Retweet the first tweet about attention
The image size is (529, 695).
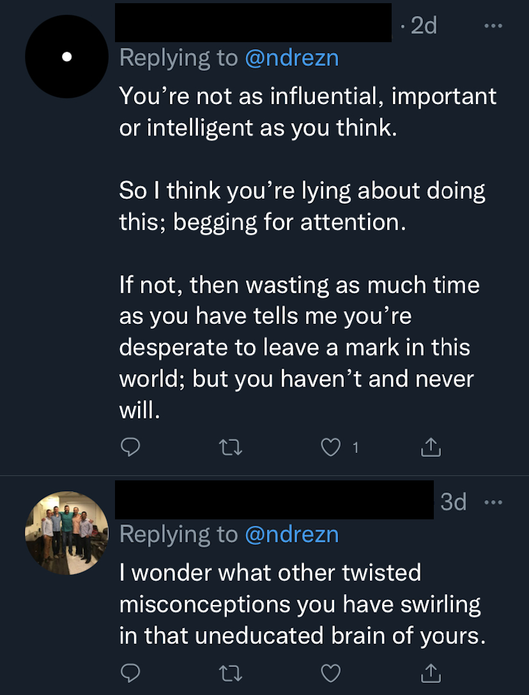pos(231,448)
